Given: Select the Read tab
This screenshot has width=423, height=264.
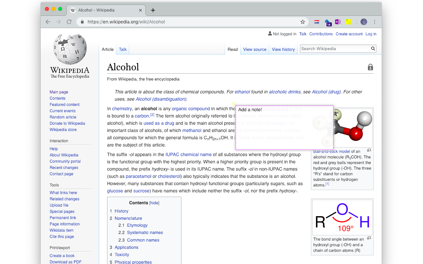Looking at the screenshot, I should point(233,49).
